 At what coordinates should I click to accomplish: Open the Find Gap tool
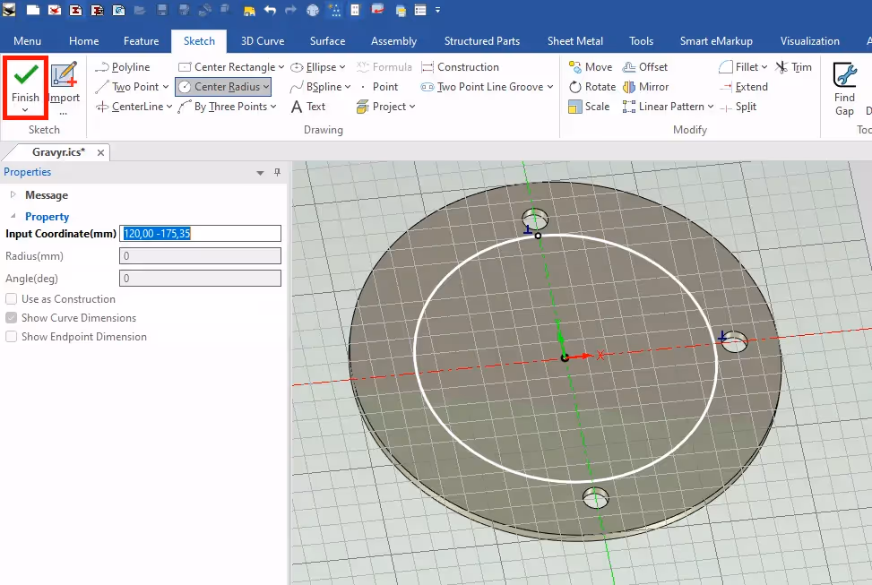[844, 88]
